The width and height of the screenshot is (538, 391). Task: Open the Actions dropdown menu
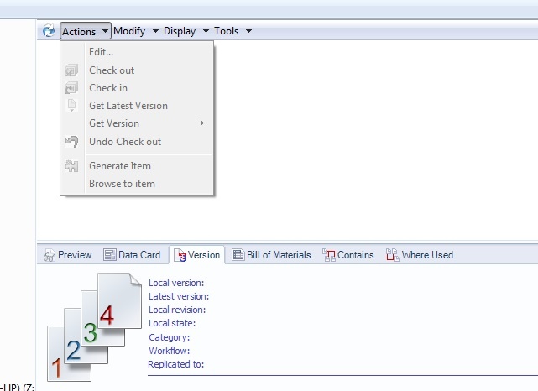[x=85, y=31]
